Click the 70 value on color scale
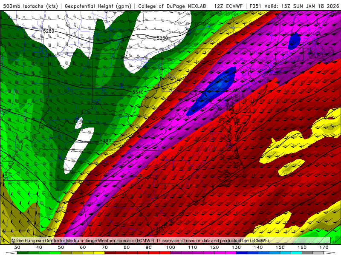Image resolution: width=341 pixels, height=255 pixels. click(105, 247)
